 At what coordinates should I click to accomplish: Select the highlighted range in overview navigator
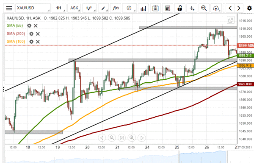[x=202, y=157]
